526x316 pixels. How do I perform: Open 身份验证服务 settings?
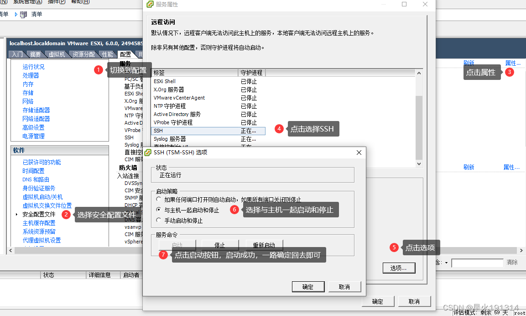point(39,189)
